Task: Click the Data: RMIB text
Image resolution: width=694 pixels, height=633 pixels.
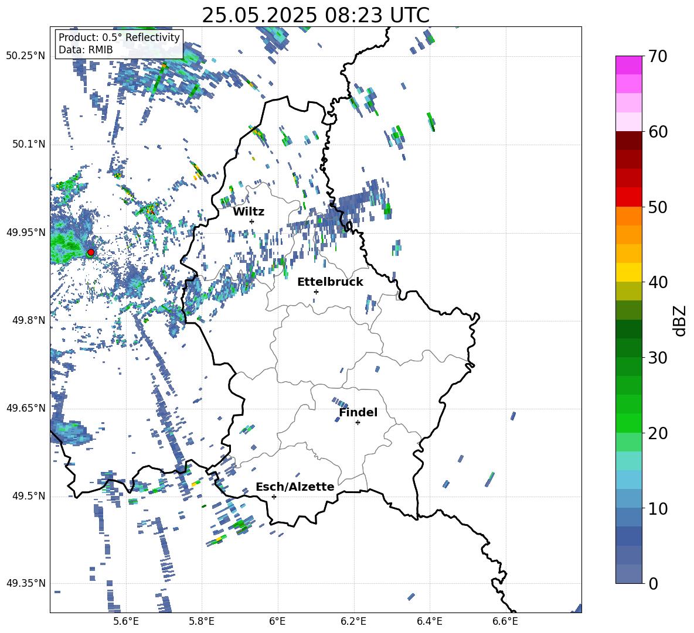Action: click(86, 50)
